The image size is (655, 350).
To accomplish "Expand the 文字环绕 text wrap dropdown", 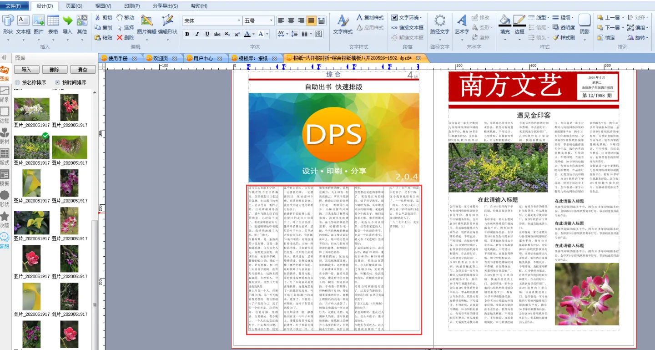I will click(421, 18).
